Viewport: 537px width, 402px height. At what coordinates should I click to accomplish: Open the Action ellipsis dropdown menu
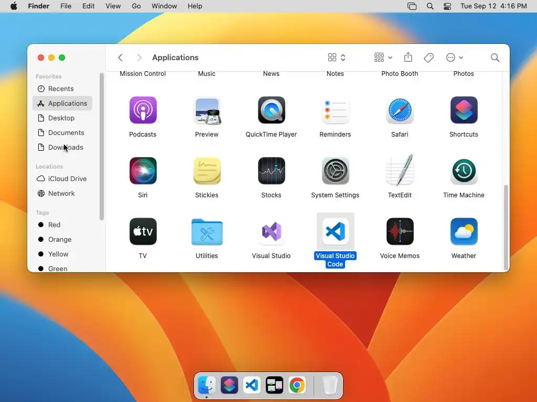[x=455, y=58]
